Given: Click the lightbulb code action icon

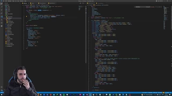Looking at the screenshot, I should pos(26,17).
